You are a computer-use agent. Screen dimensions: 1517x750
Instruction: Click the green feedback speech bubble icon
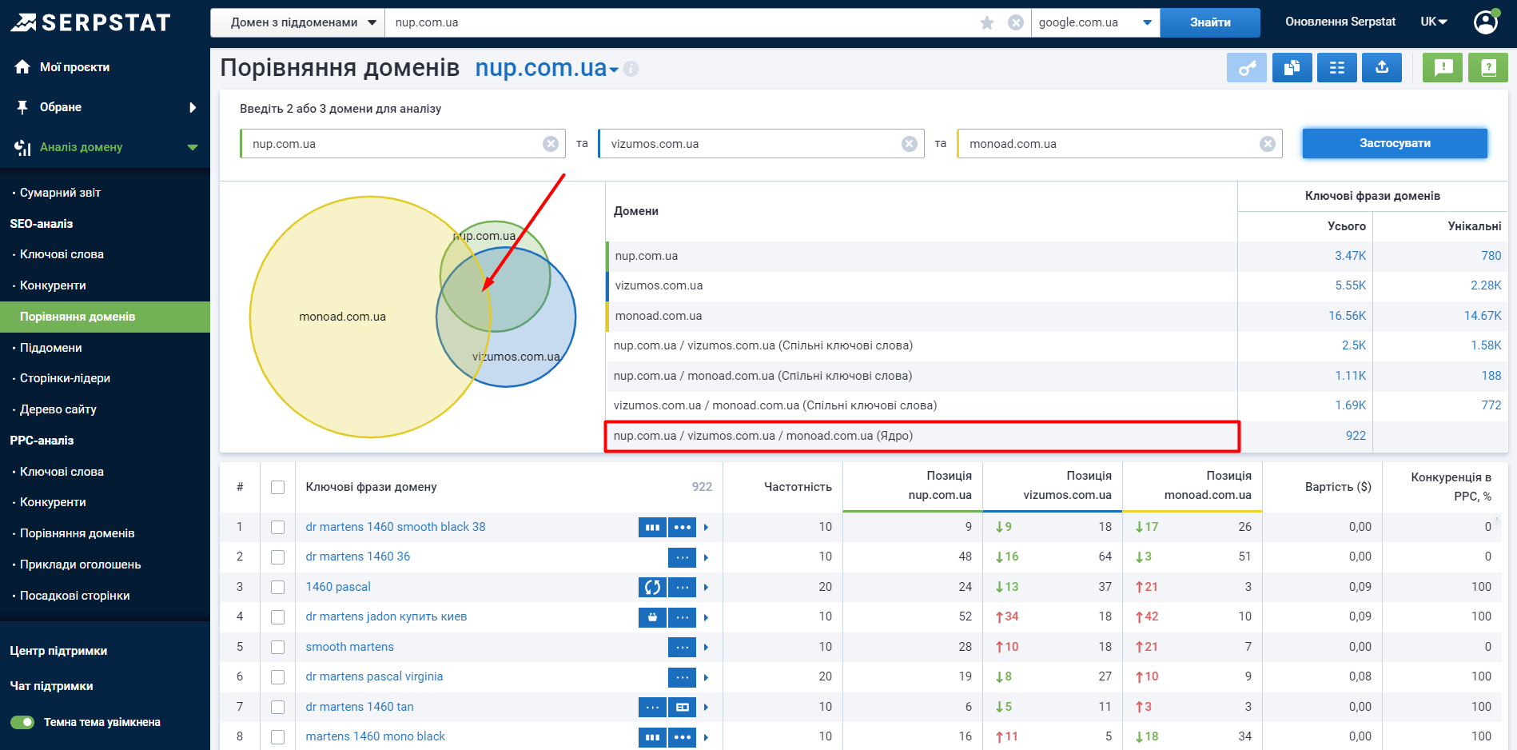(1443, 68)
